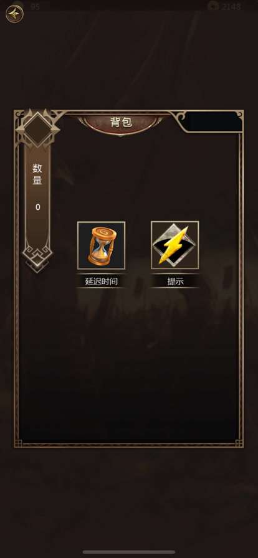Tap the 背包 title tab
Viewport: 258px width, 558px height.
coord(121,123)
